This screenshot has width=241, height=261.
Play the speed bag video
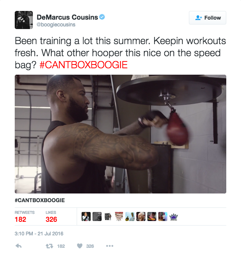pos(120,134)
